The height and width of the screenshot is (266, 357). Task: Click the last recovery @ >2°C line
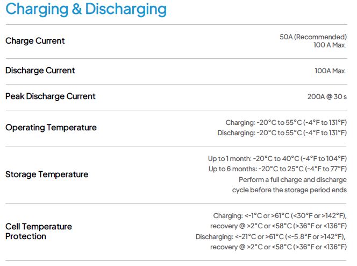click(279, 247)
